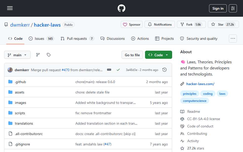This screenshot has height=152, width=243.
Task: Click the Notifications button
Action: point(160,25)
